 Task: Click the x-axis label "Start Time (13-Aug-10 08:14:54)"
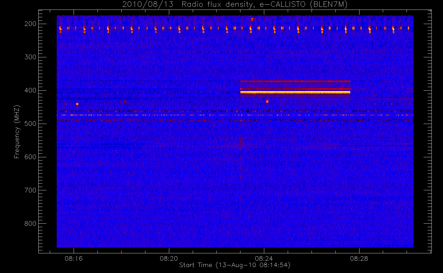point(235,265)
